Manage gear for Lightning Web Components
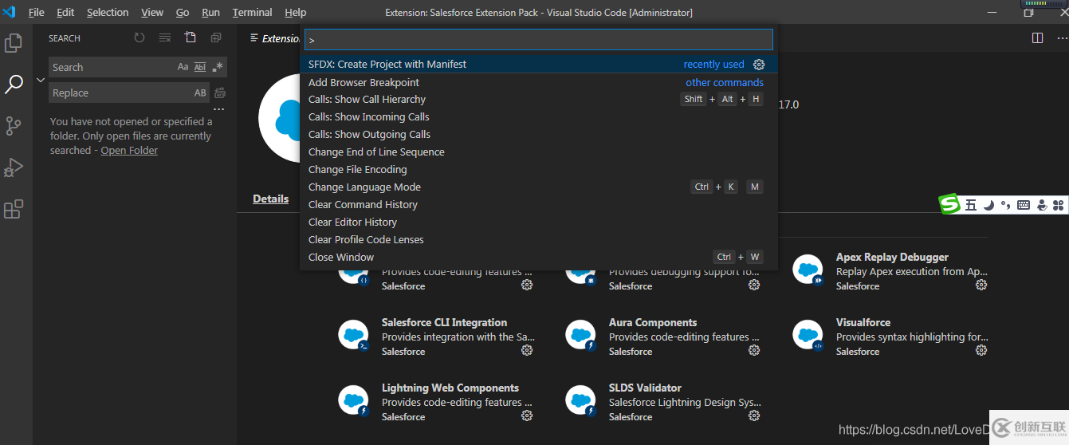 pyautogui.click(x=527, y=415)
